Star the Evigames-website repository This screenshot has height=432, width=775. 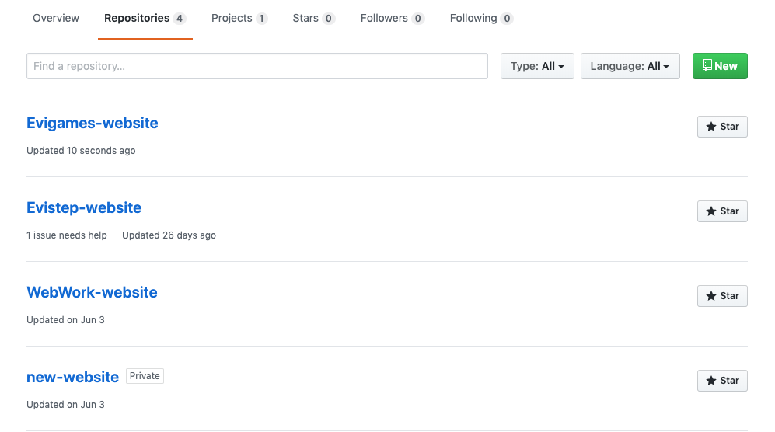[x=723, y=127]
